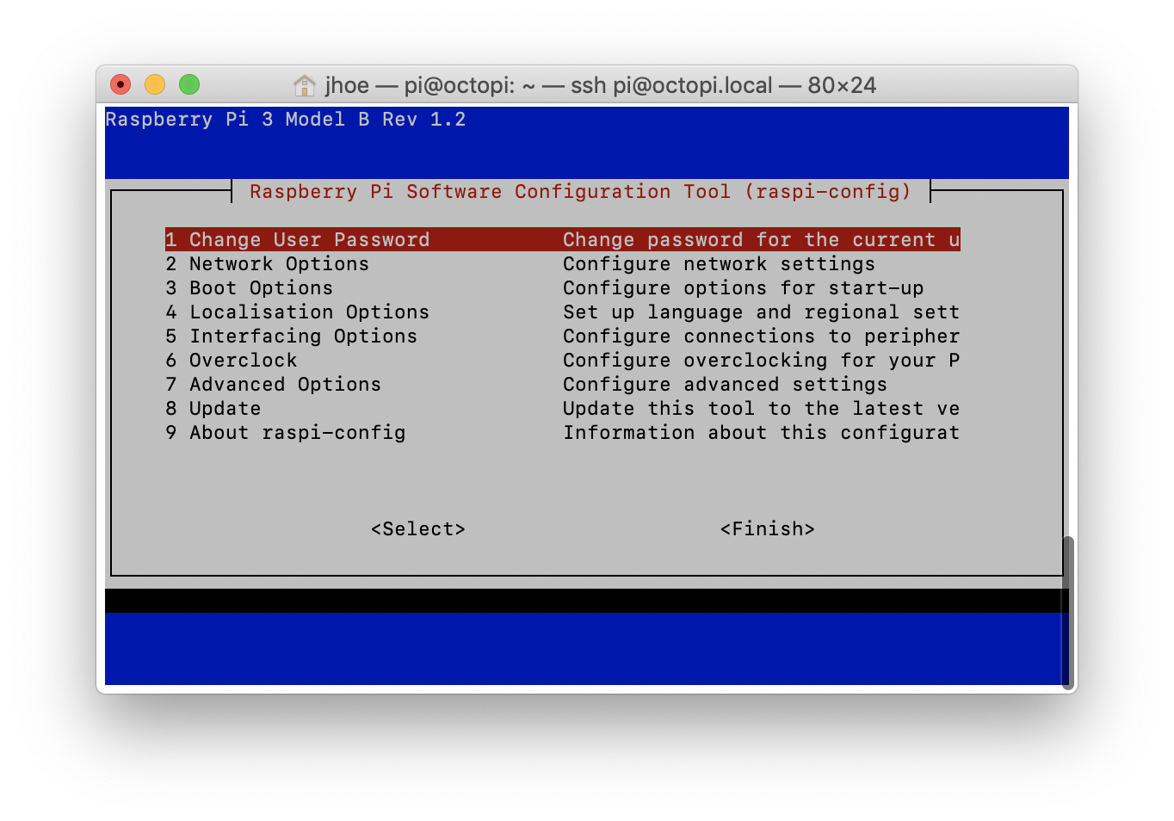Minimize the terminal with yellow button
The height and width of the screenshot is (821, 1174).
click(155, 84)
